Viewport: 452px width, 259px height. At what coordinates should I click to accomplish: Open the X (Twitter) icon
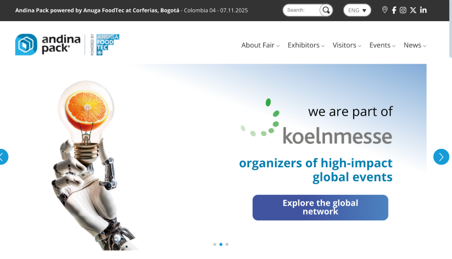(x=413, y=10)
